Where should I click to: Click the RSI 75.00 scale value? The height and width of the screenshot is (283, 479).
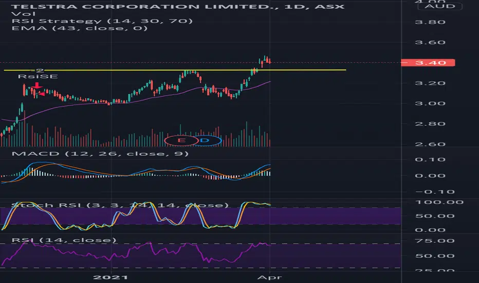click(435, 241)
